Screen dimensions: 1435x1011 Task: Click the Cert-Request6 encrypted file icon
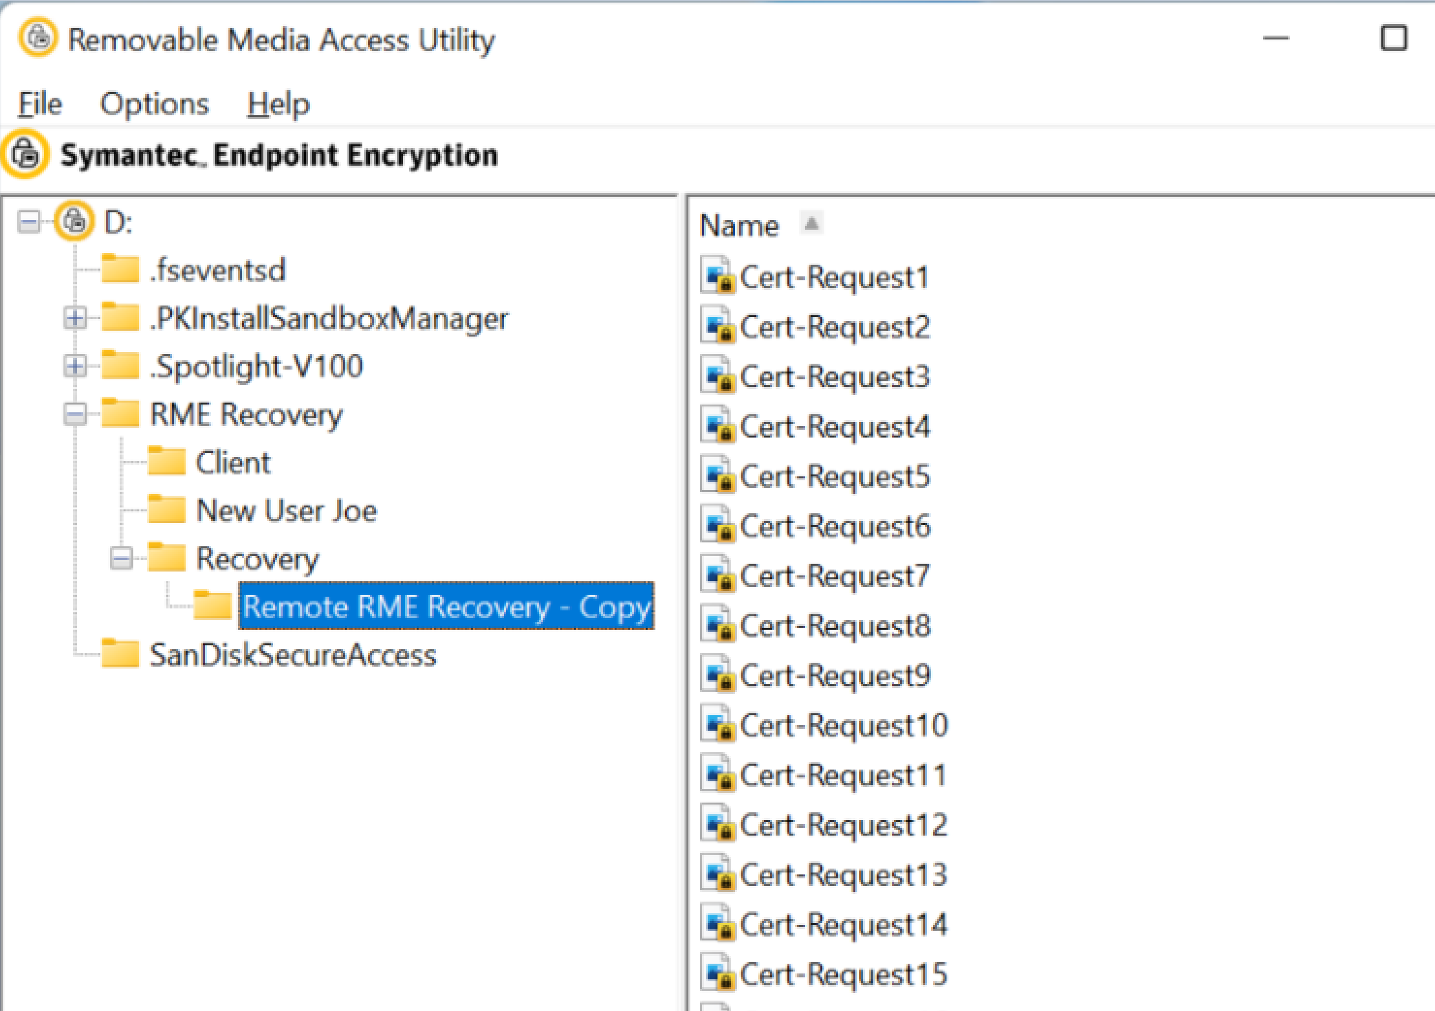717,524
